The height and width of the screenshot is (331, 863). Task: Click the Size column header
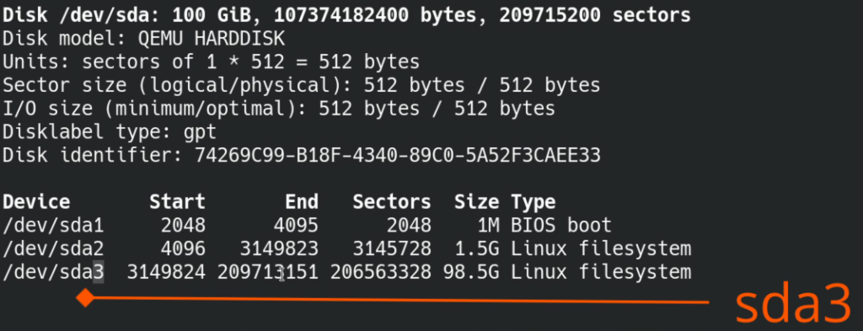477,202
